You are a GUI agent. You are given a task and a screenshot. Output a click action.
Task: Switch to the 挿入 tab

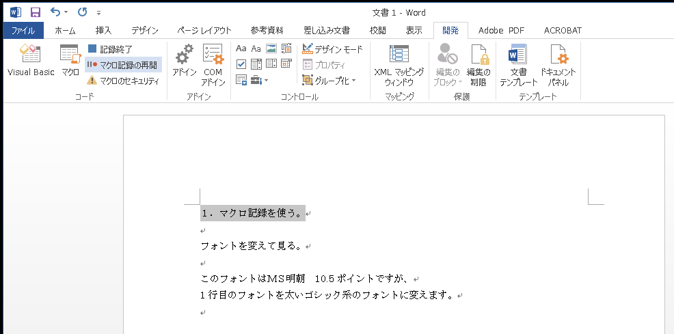(104, 31)
